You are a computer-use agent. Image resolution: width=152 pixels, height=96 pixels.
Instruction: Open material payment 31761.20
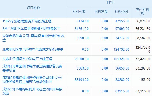[x=82, y=29]
